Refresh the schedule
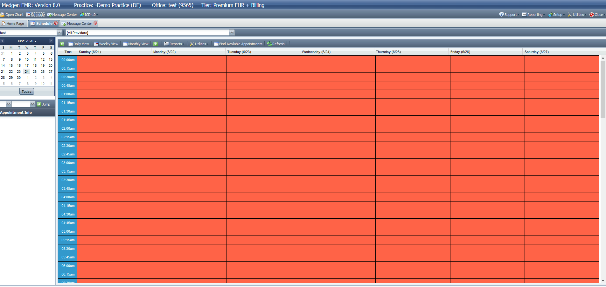This screenshot has height=287, width=606. (276, 44)
